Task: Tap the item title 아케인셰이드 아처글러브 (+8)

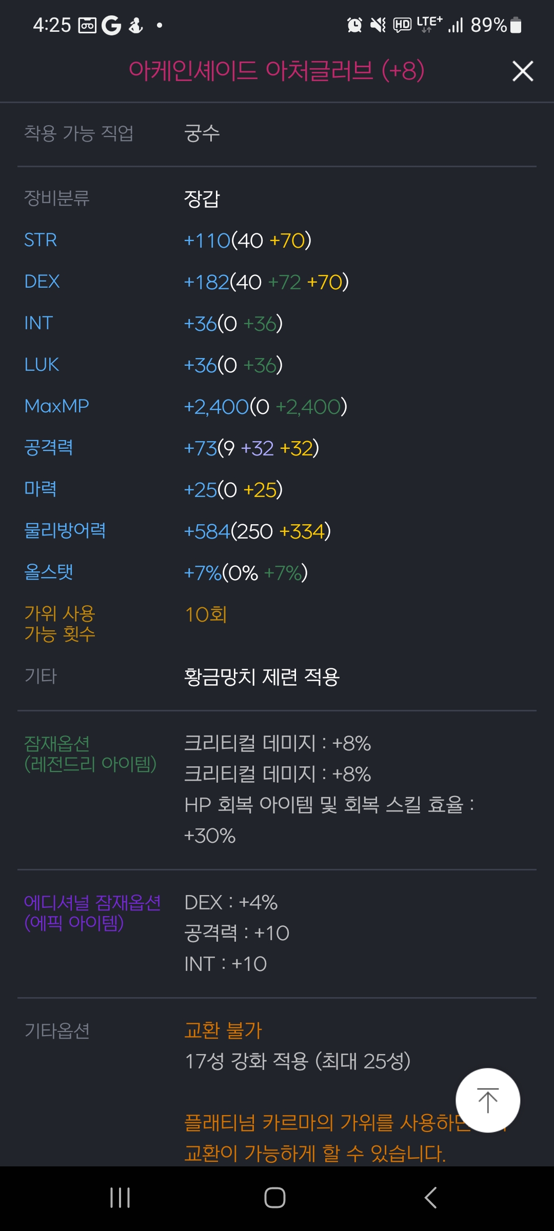Action: click(276, 70)
